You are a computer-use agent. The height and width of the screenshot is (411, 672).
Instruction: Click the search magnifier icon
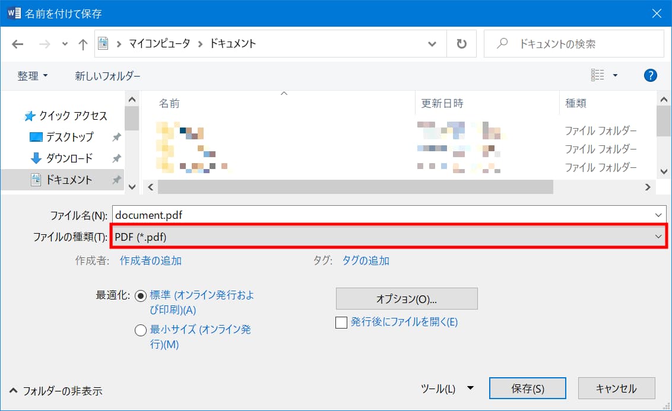click(502, 44)
